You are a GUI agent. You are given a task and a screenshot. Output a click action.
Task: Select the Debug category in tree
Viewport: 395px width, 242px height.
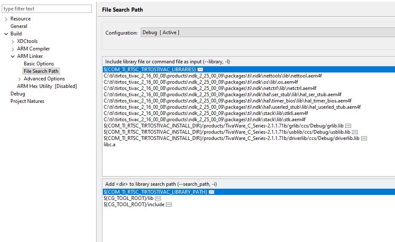18,94
